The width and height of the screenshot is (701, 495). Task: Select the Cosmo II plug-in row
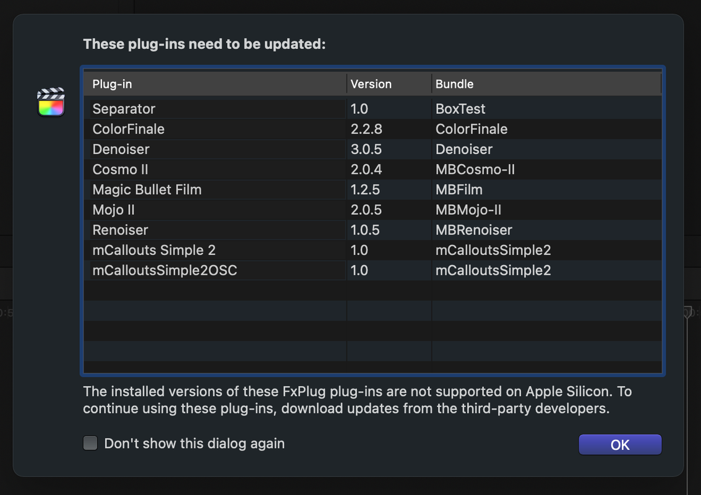pos(372,170)
